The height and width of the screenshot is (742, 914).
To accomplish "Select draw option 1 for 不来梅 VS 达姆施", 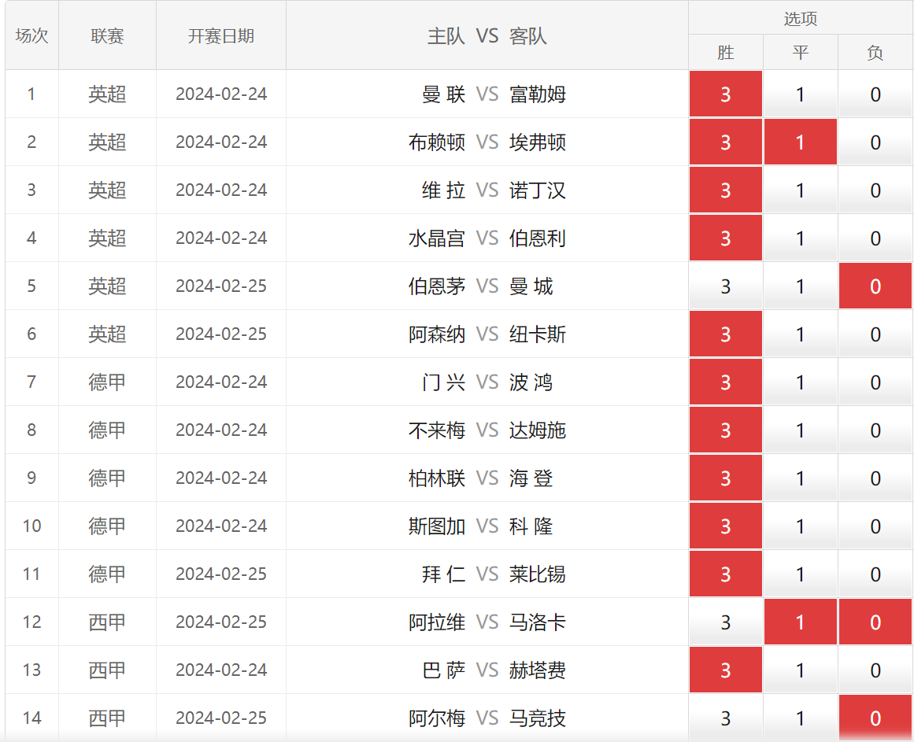I will click(801, 430).
